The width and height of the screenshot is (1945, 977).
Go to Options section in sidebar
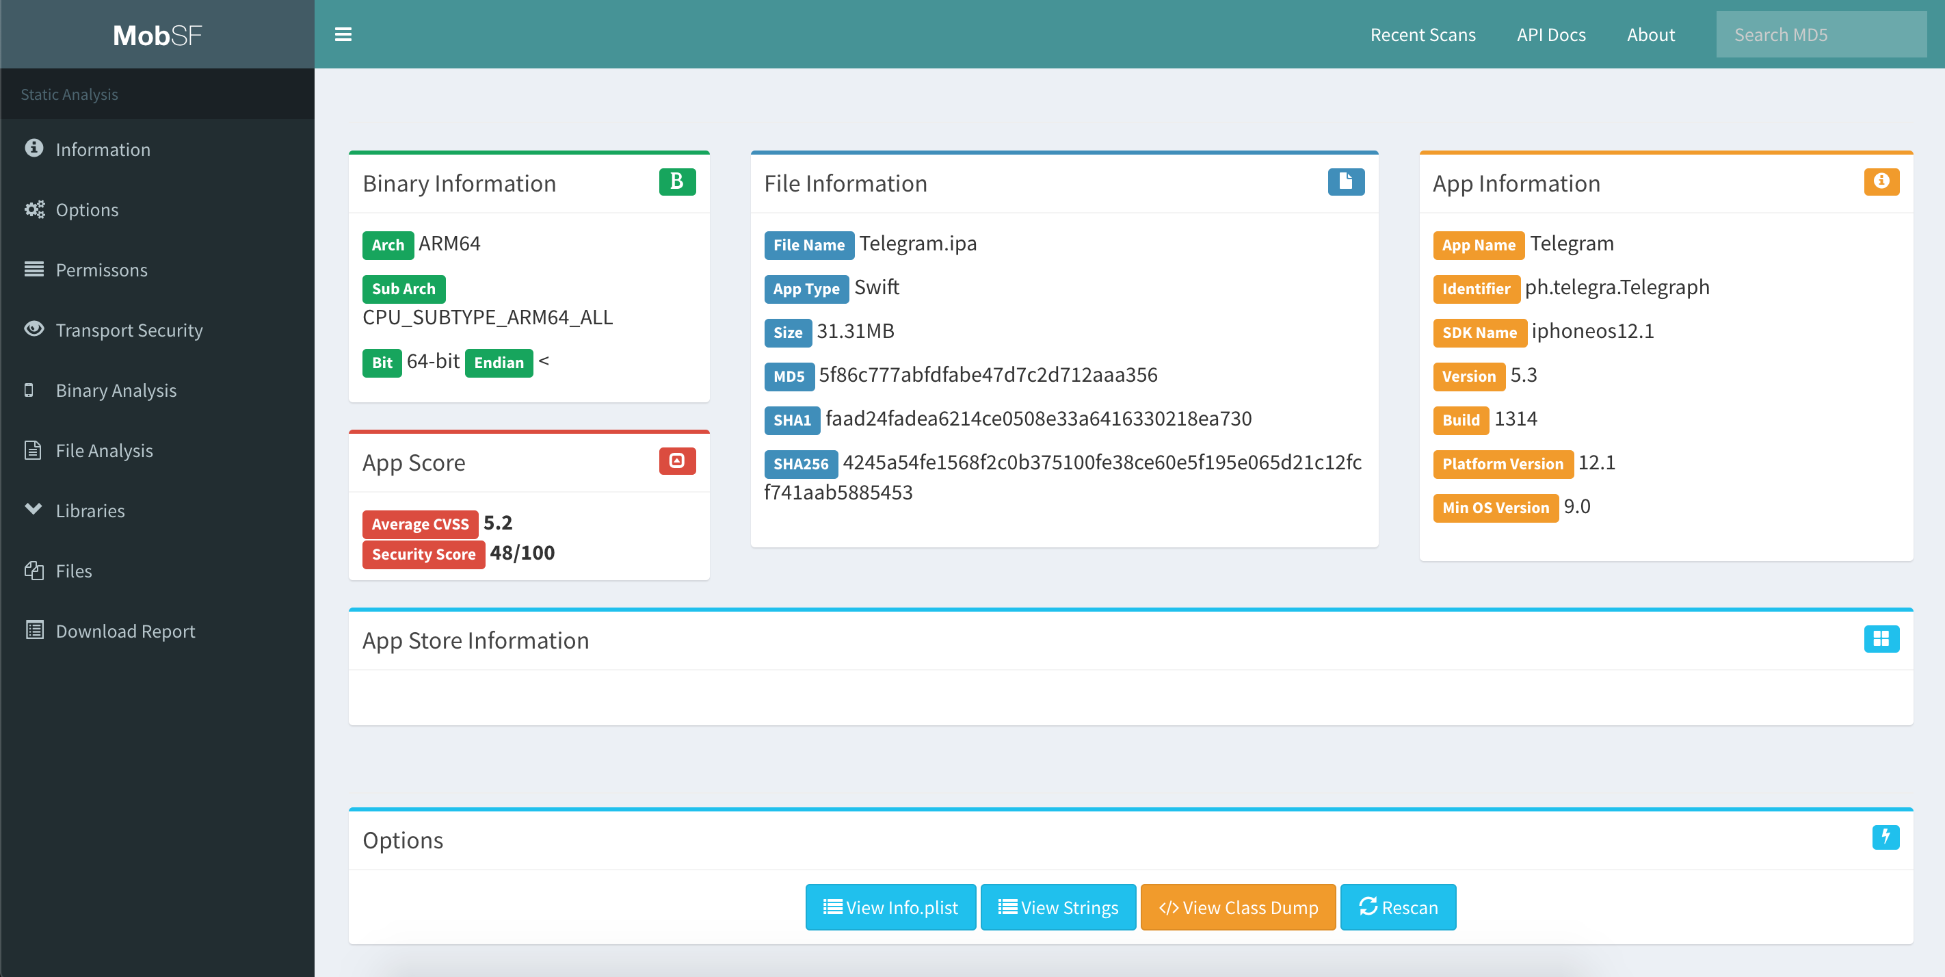coord(157,210)
